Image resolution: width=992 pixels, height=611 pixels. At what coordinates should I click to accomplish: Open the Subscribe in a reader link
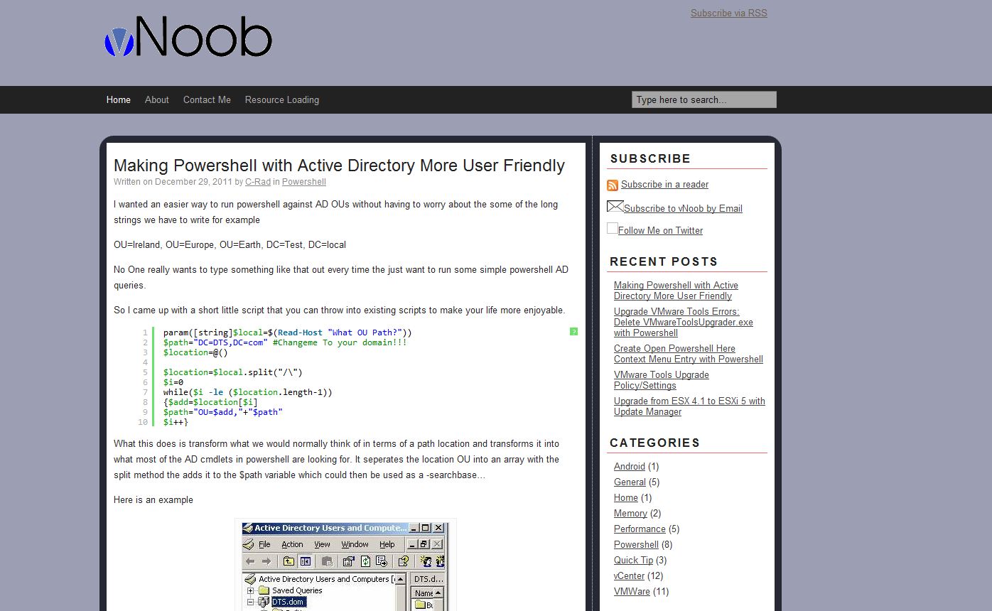pyautogui.click(x=664, y=184)
